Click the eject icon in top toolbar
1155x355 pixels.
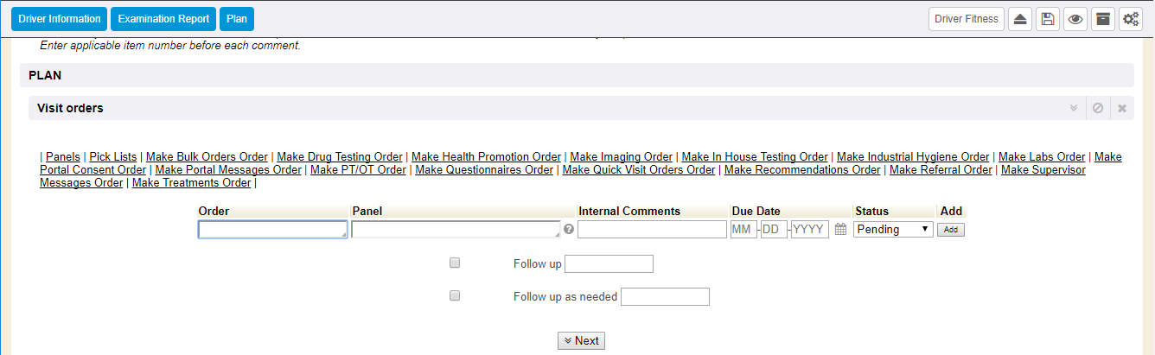[x=1020, y=19]
